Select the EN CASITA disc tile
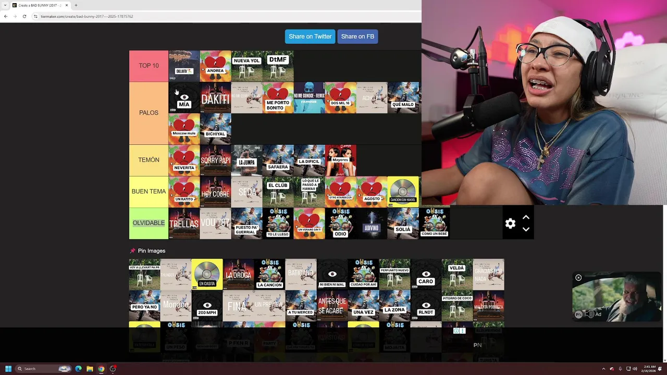The image size is (667, 375). pos(207,274)
